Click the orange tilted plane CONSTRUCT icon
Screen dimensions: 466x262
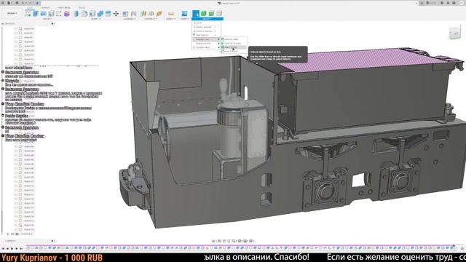pos(159,14)
